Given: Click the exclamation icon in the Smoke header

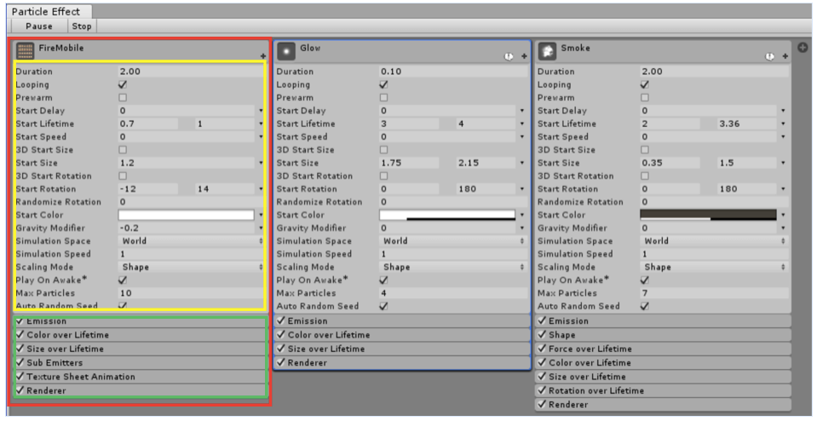Looking at the screenshot, I should (x=770, y=56).
